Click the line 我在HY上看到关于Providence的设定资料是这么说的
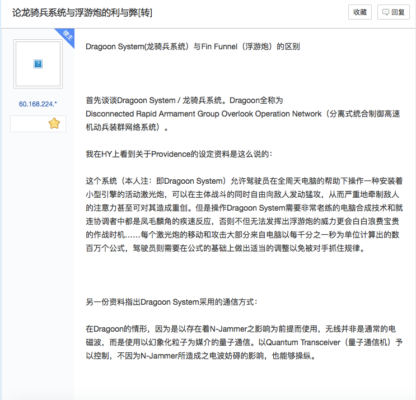416x400 pixels. click(x=179, y=154)
